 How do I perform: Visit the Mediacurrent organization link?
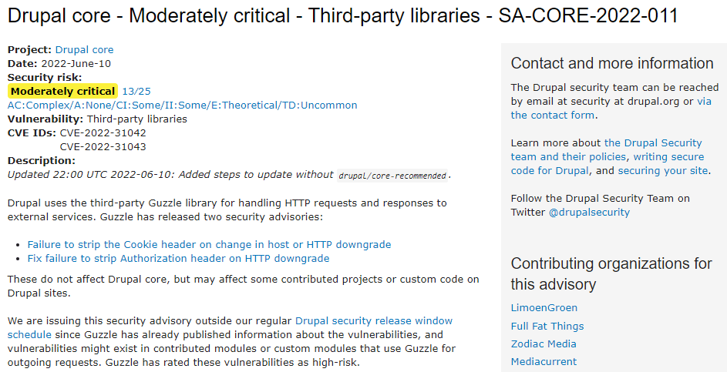[x=544, y=361]
